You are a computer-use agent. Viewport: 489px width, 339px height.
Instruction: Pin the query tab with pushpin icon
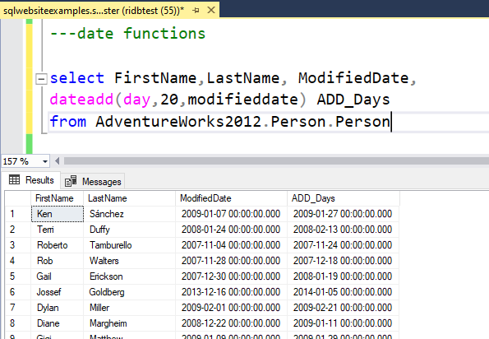tap(196, 11)
